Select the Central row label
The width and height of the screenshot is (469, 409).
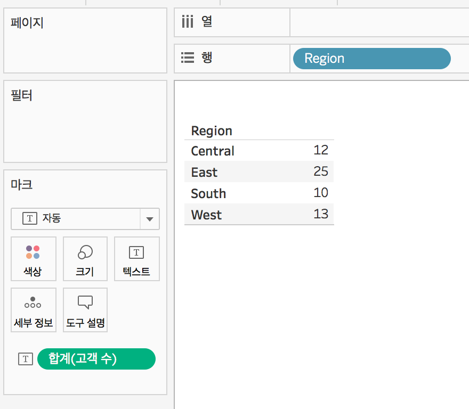click(213, 151)
